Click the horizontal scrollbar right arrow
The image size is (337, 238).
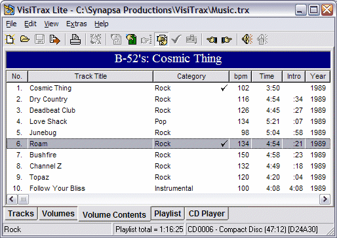click(x=325, y=199)
